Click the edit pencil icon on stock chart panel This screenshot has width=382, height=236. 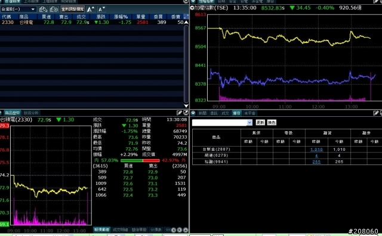point(179,113)
